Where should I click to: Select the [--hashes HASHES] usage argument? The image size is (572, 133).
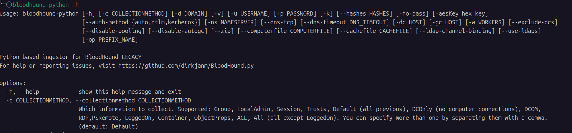coord(364,13)
